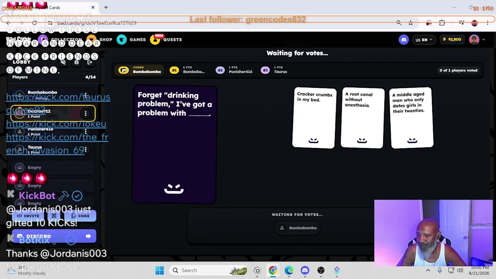Open Discord from the site header
This screenshot has width=496, height=279.
click(404, 40)
